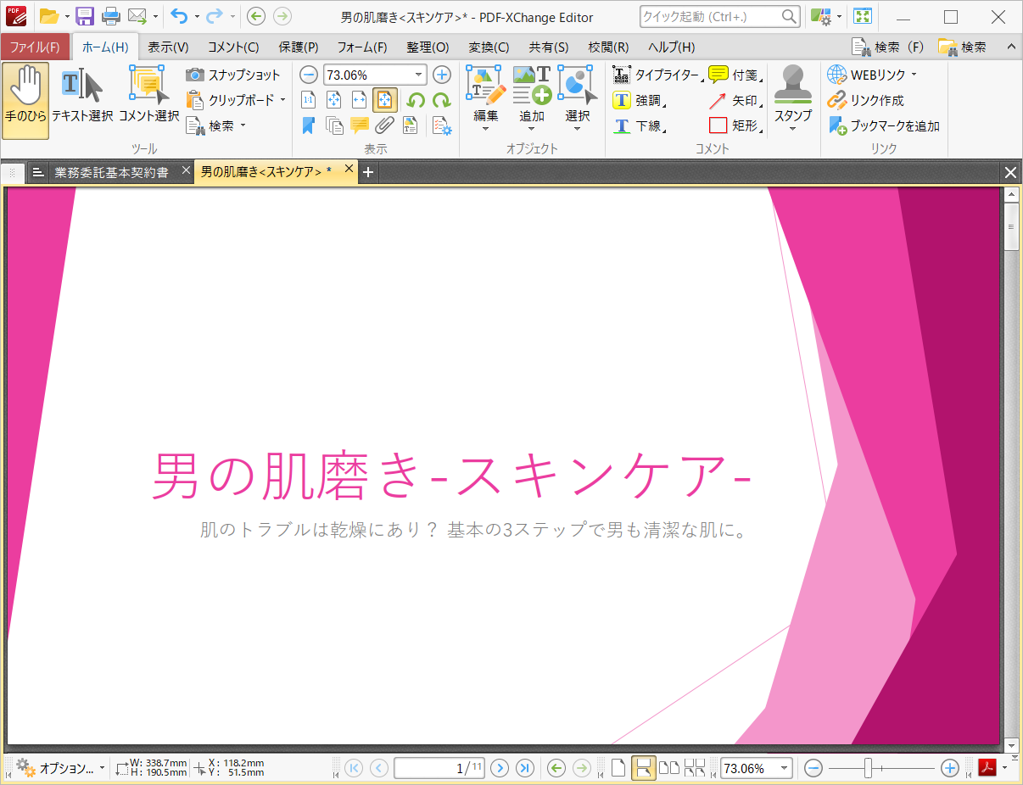
Task: Attach a file with the paperclip tool
Action: pyautogui.click(x=385, y=125)
